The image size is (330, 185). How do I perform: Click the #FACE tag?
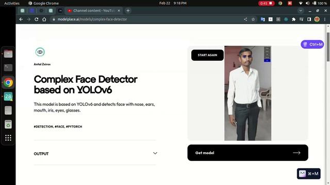[x=60, y=127]
